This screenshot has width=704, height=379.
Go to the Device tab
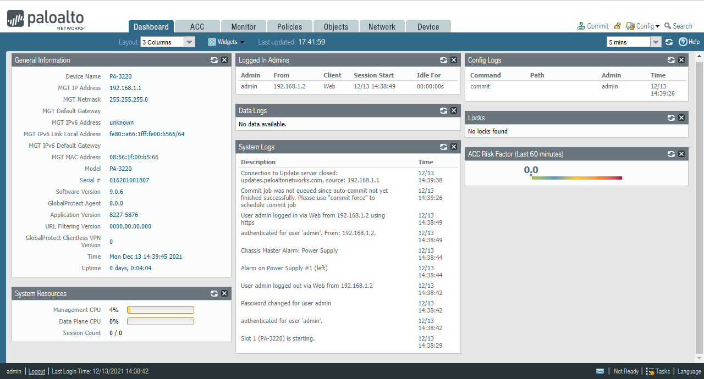(x=428, y=26)
